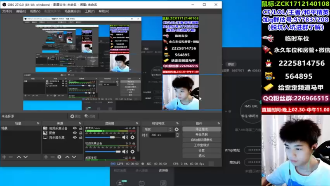
Task: Open source properties gear in 来源 panel
Action: click(x=59, y=157)
